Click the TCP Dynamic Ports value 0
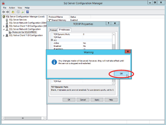 (97, 34)
